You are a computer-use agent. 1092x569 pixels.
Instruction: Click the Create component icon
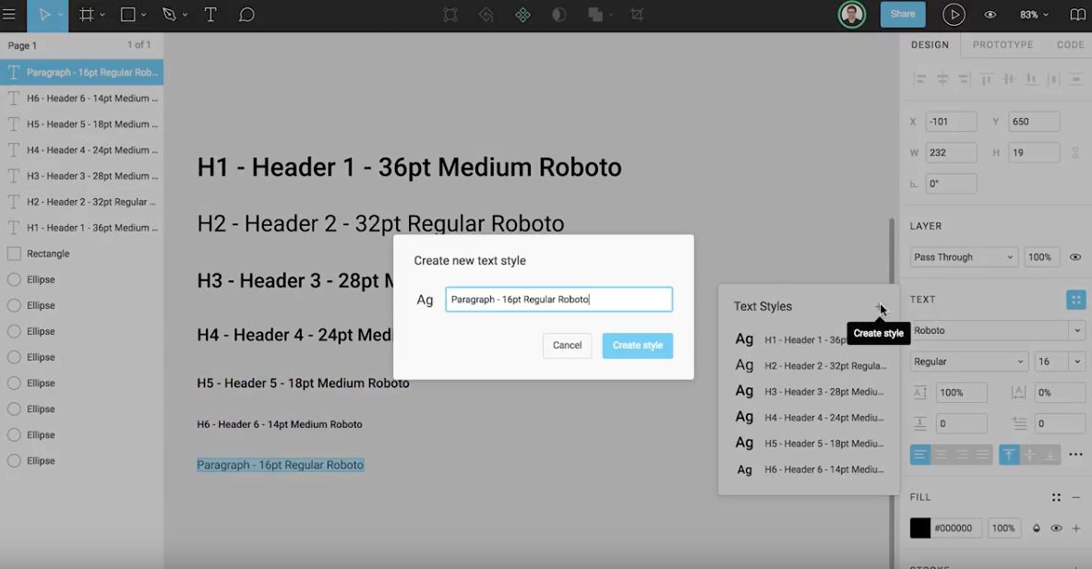[x=522, y=15]
